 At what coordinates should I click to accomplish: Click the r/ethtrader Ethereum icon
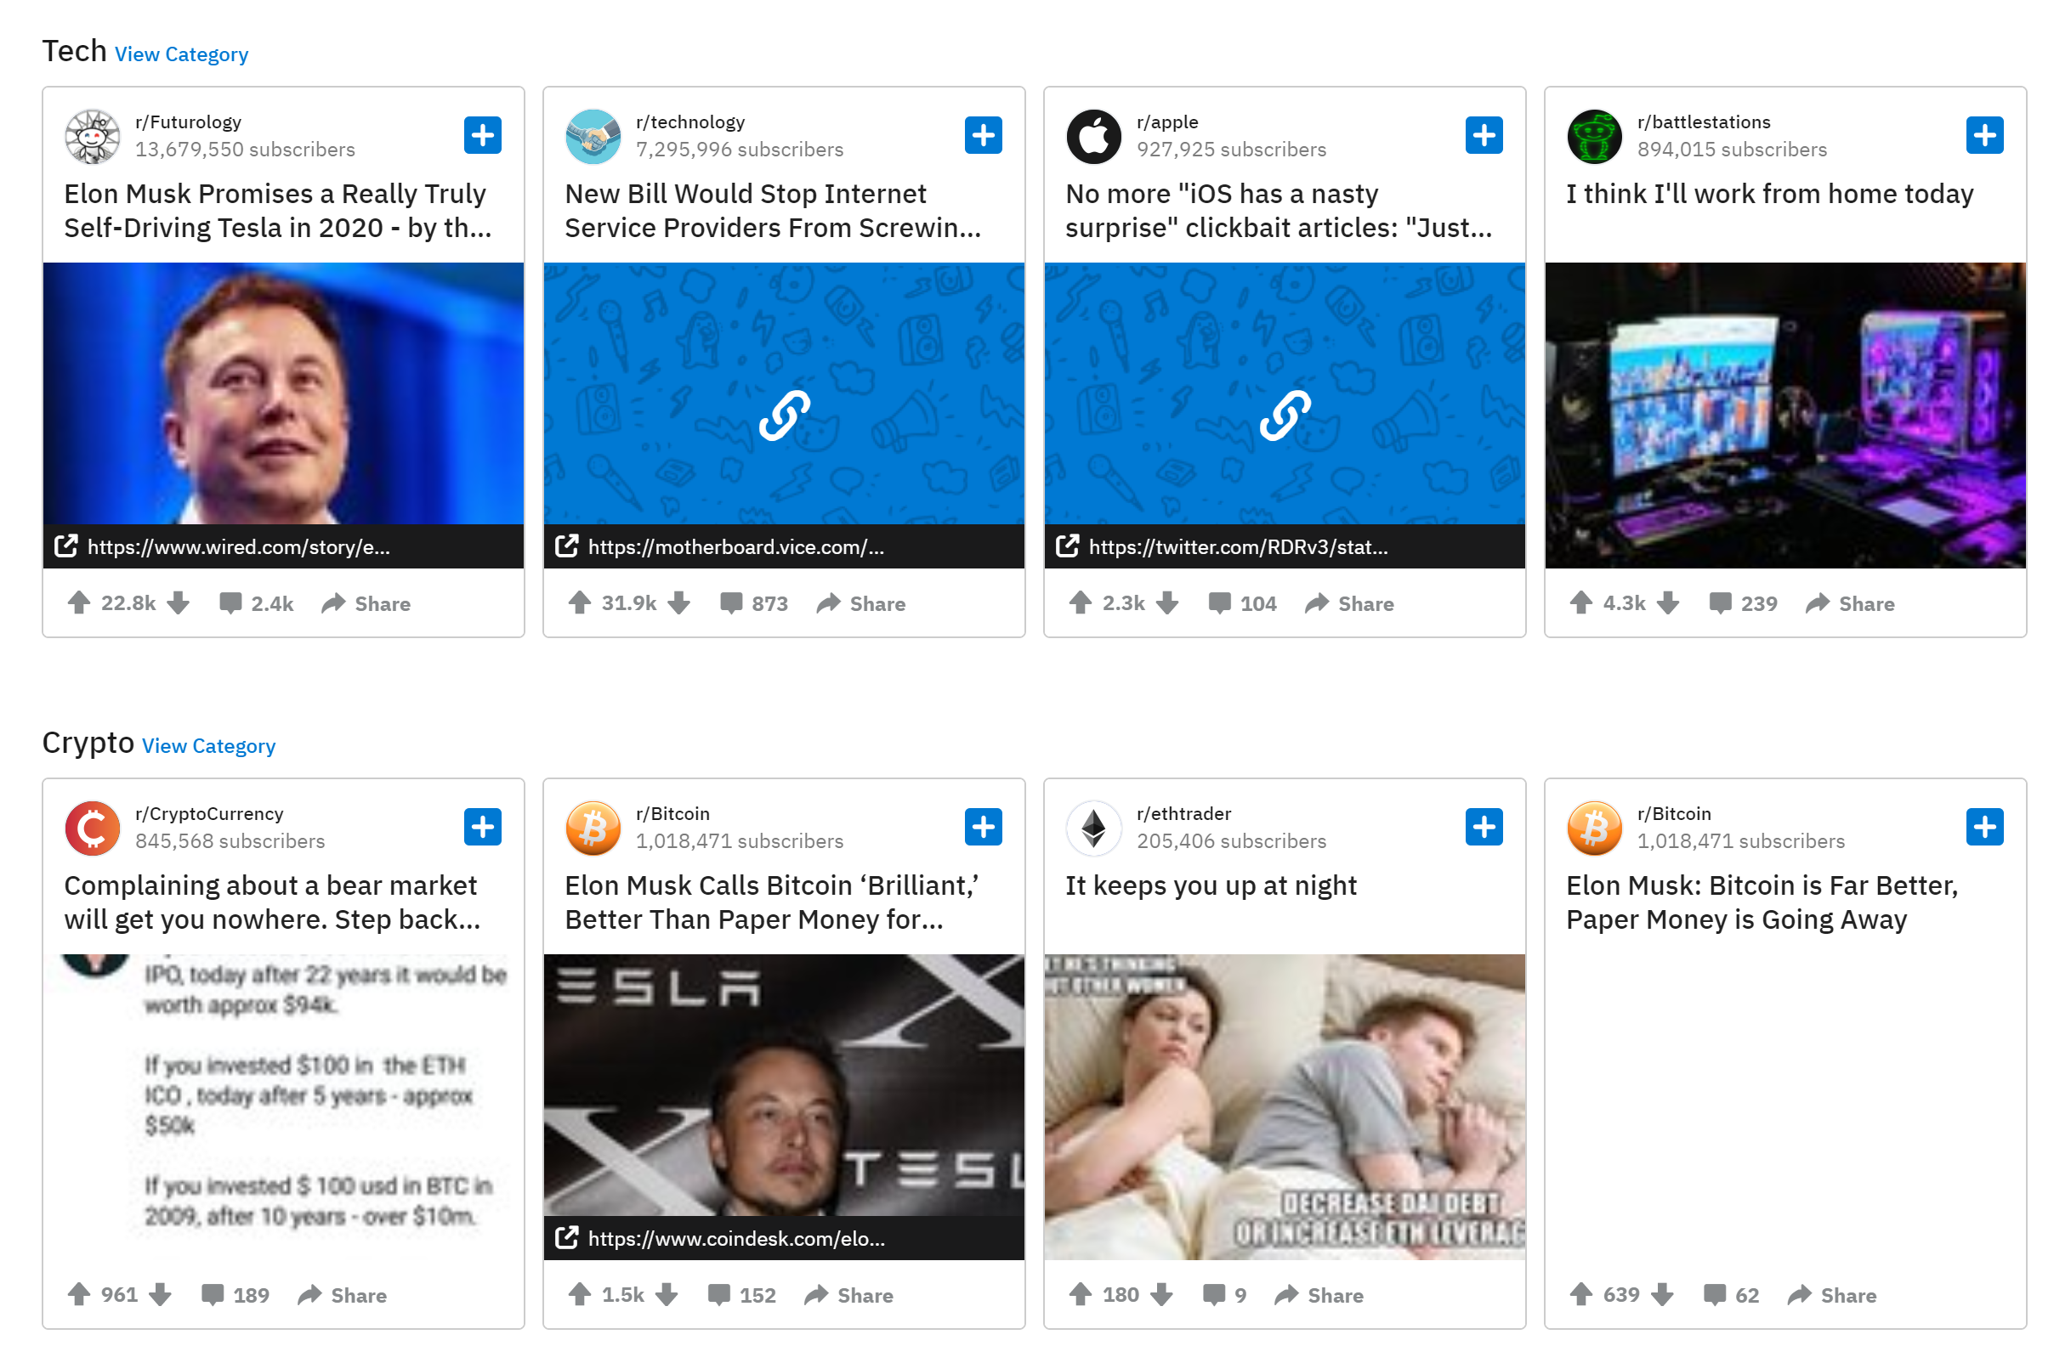(x=1093, y=827)
